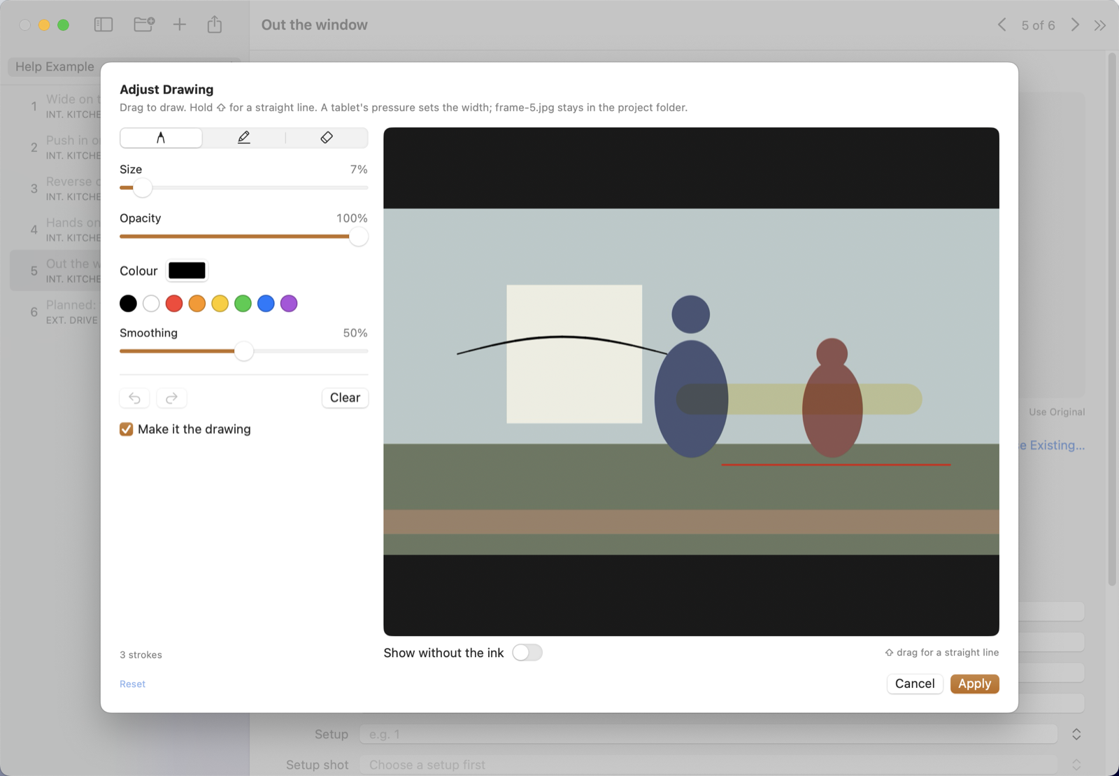The image size is (1119, 776).
Task: Click the double chevron overflow icon
Action: 1100,25
